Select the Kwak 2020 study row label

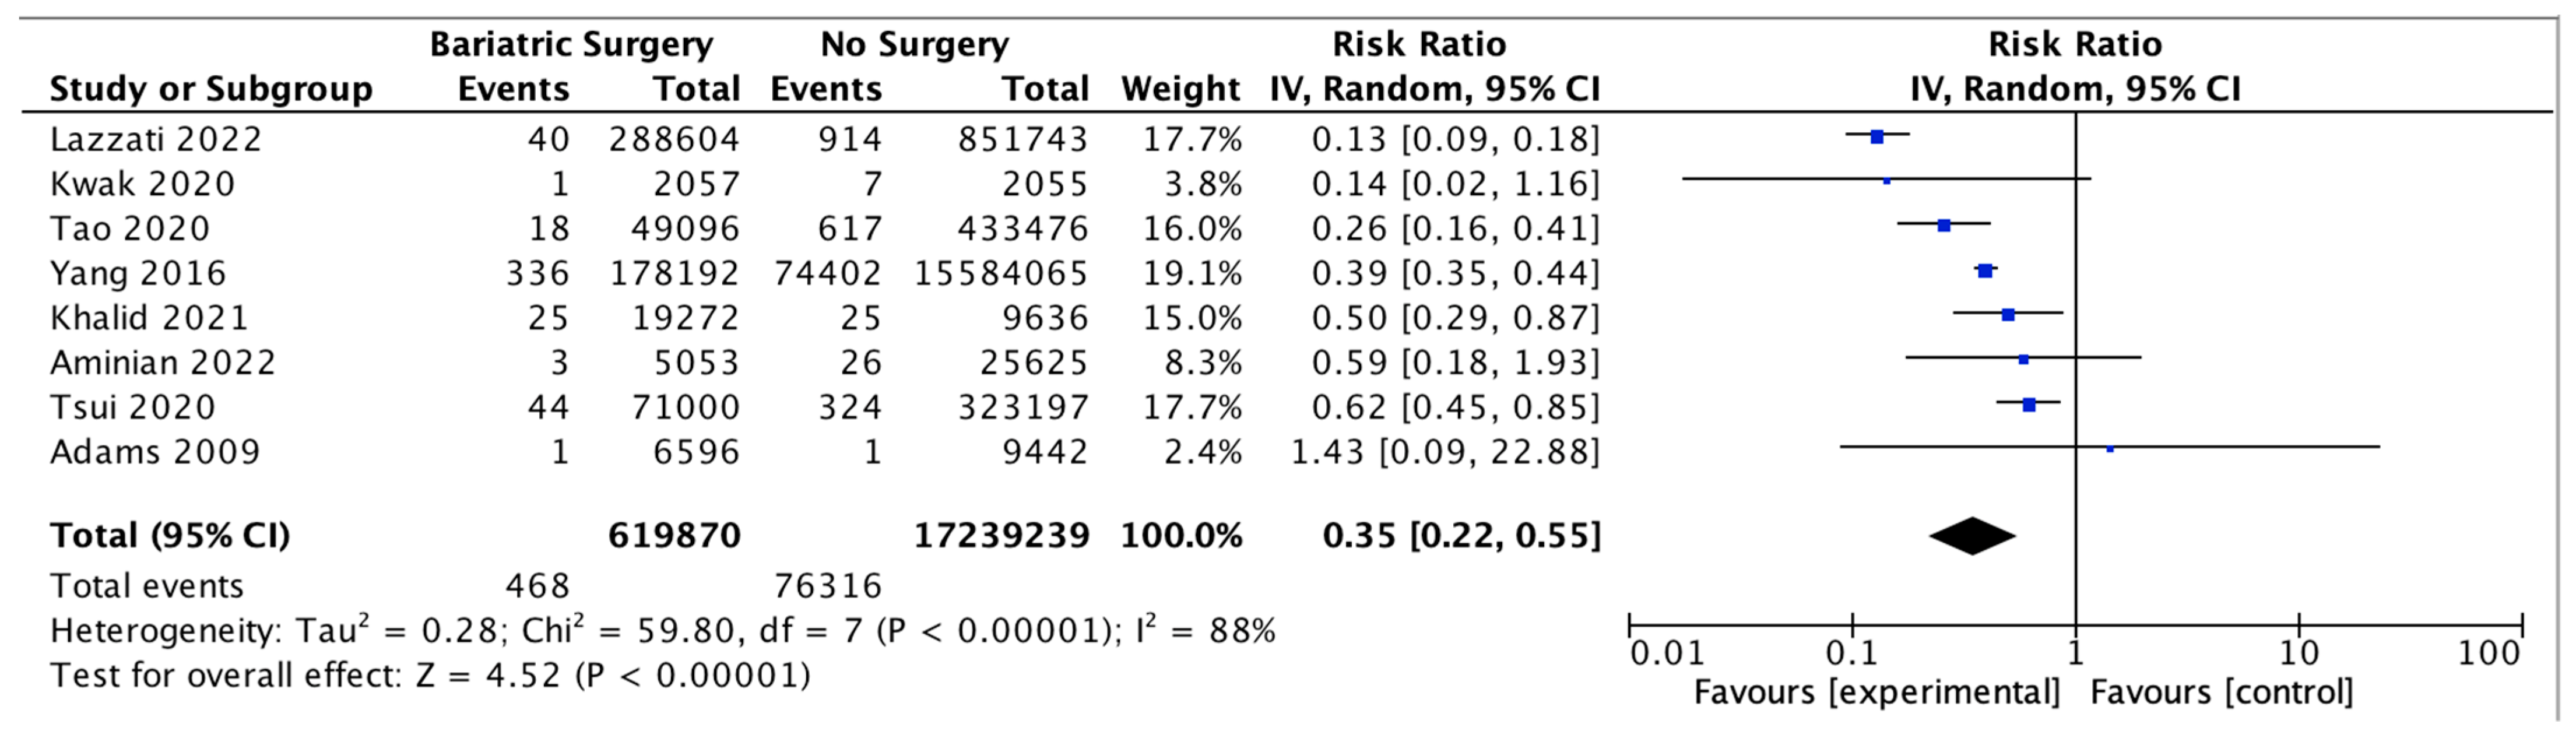point(143,184)
